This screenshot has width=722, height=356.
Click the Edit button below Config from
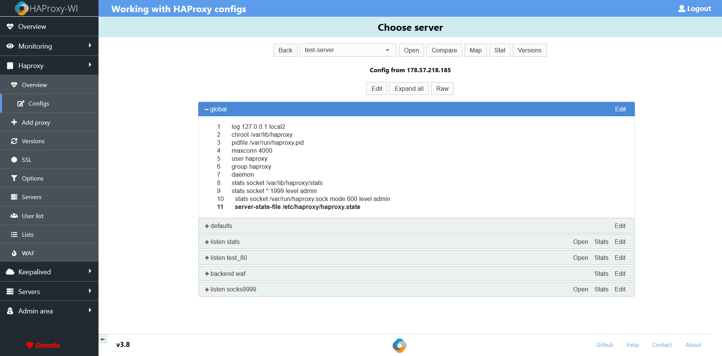tap(377, 89)
